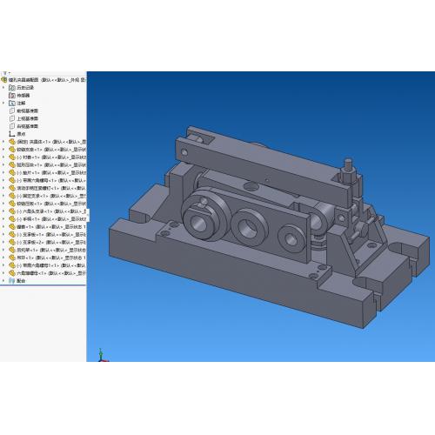The height and width of the screenshot is (435, 435).
Task: Click the 前视基准面 plane icon
Action: [x=12, y=110]
